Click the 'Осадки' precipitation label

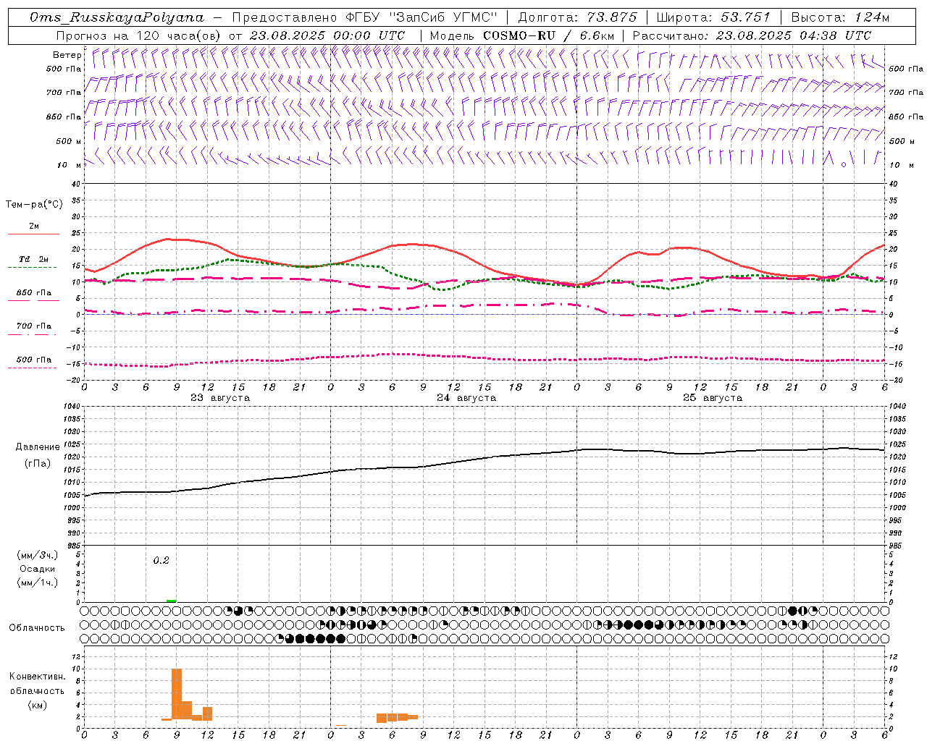[38, 569]
